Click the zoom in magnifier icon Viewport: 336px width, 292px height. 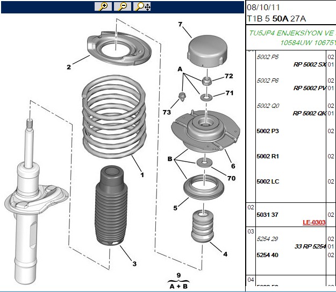[103, 6]
